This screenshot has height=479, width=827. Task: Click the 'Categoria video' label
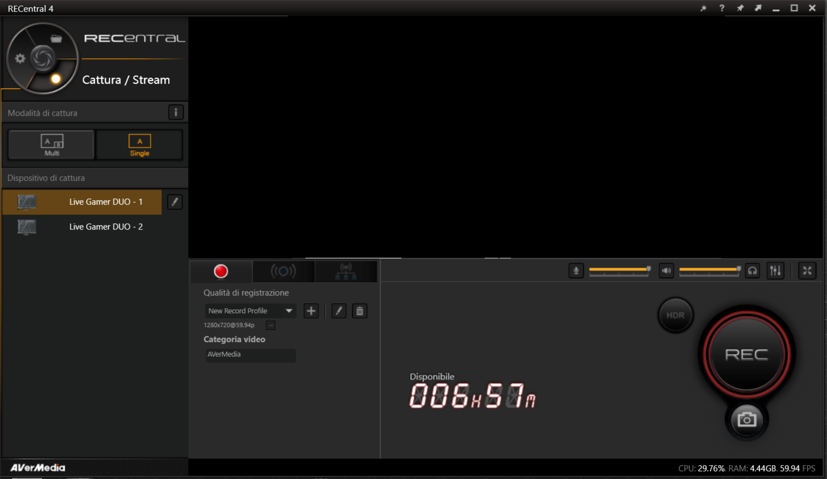[234, 339]
